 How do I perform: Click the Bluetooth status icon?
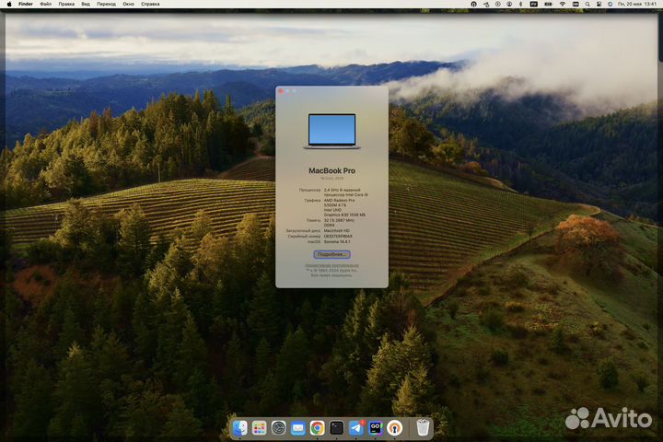520,4
